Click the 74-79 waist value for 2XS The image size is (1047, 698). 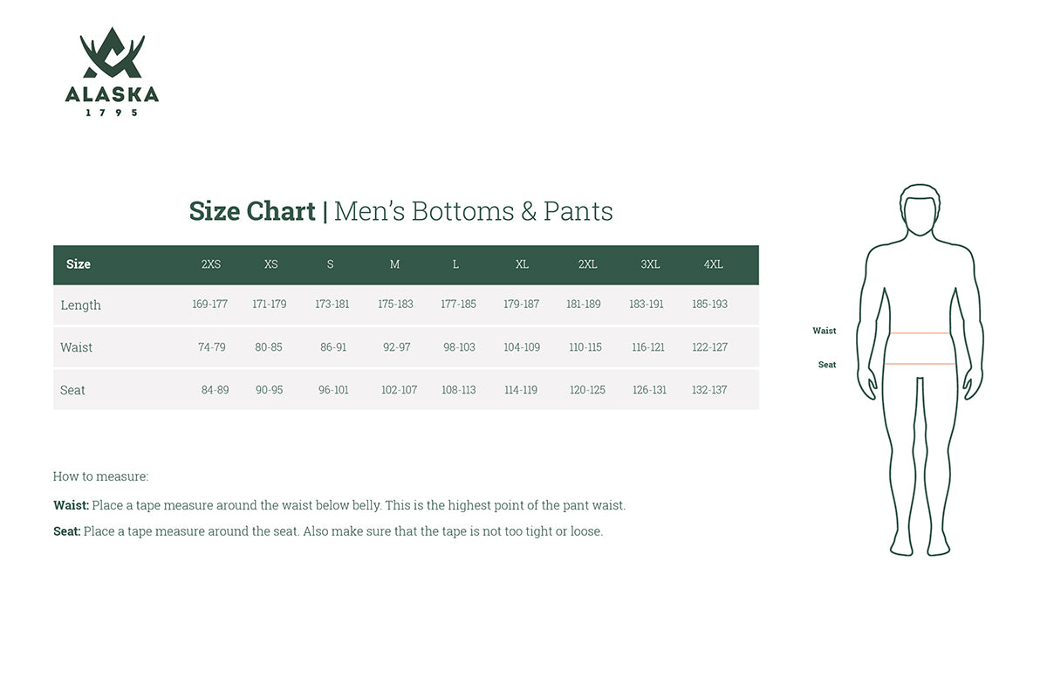(212, 347)
